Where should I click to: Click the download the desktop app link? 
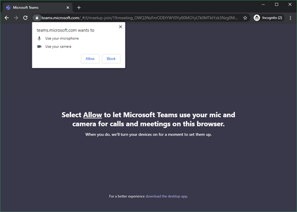click(x=167, y=196)
